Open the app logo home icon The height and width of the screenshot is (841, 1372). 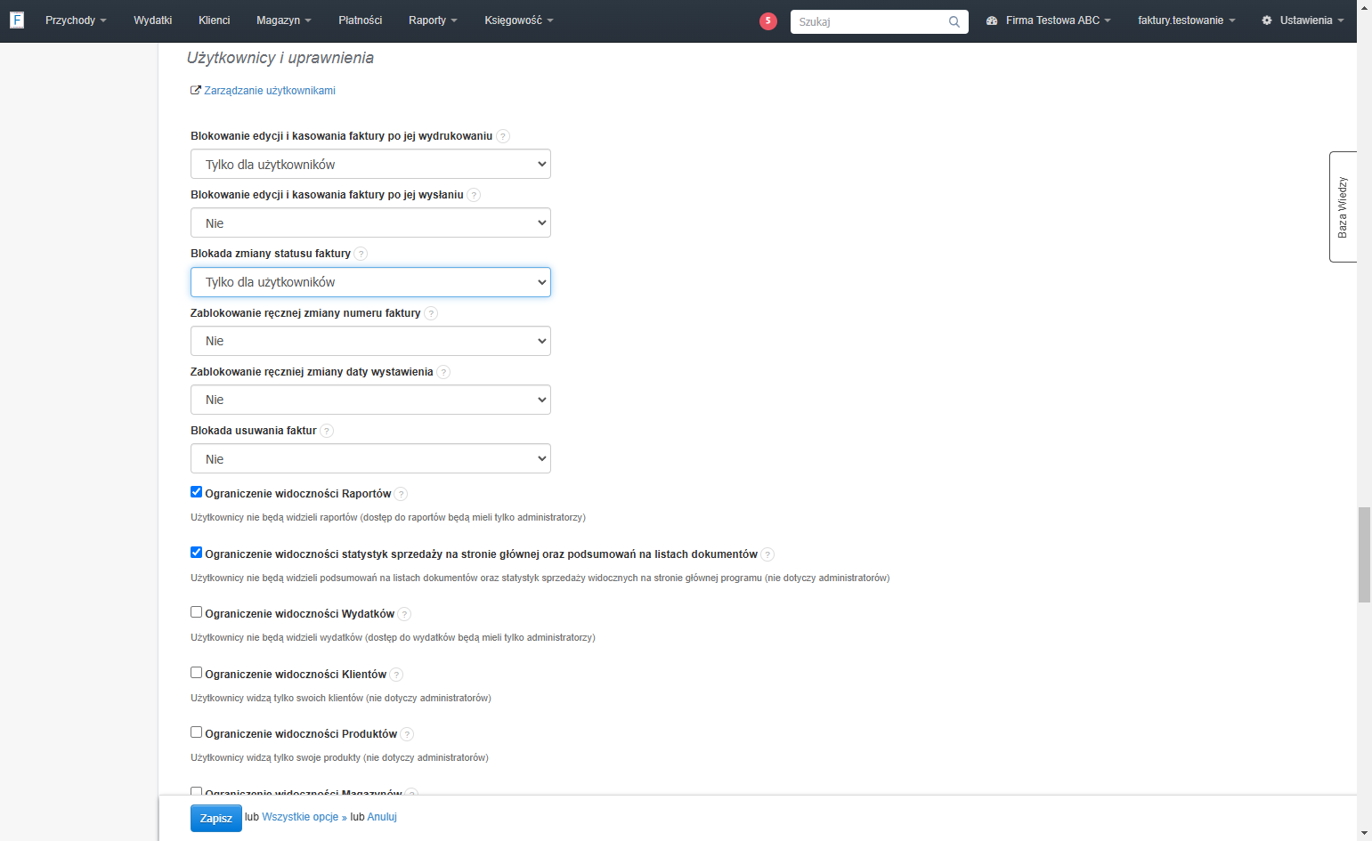[x=17, y=20]
